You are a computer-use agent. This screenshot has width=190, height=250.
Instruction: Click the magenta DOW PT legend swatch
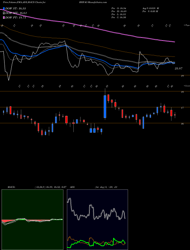4,17
